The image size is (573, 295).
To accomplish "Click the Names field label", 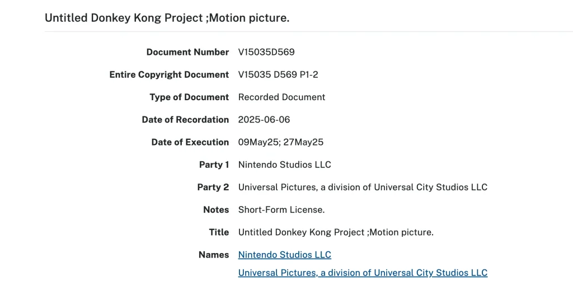I will [214, 255].
